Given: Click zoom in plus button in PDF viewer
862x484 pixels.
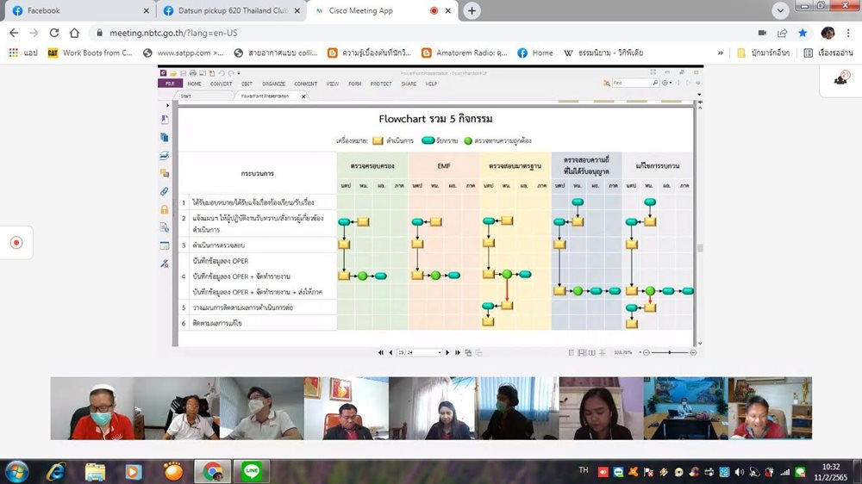Looking at the screenshot, I should click(693, 353).
